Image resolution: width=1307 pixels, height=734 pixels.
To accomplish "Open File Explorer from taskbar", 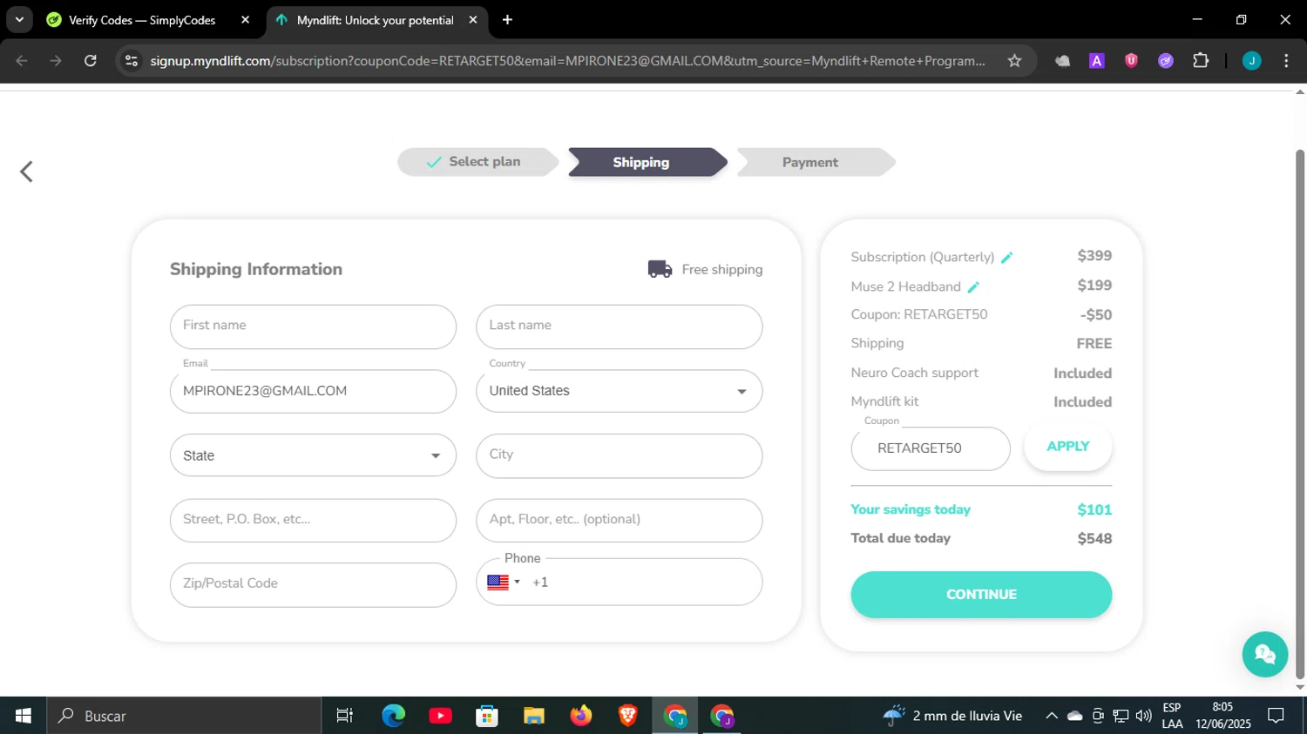I will (x=534, y=716).
